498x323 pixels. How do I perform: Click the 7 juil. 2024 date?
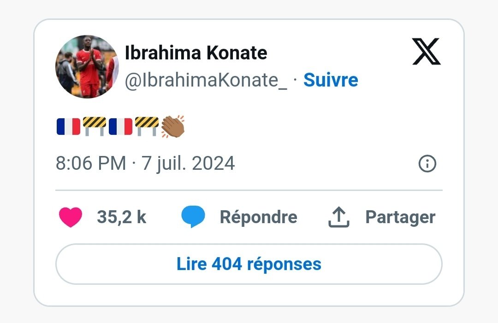coord(188,163)
